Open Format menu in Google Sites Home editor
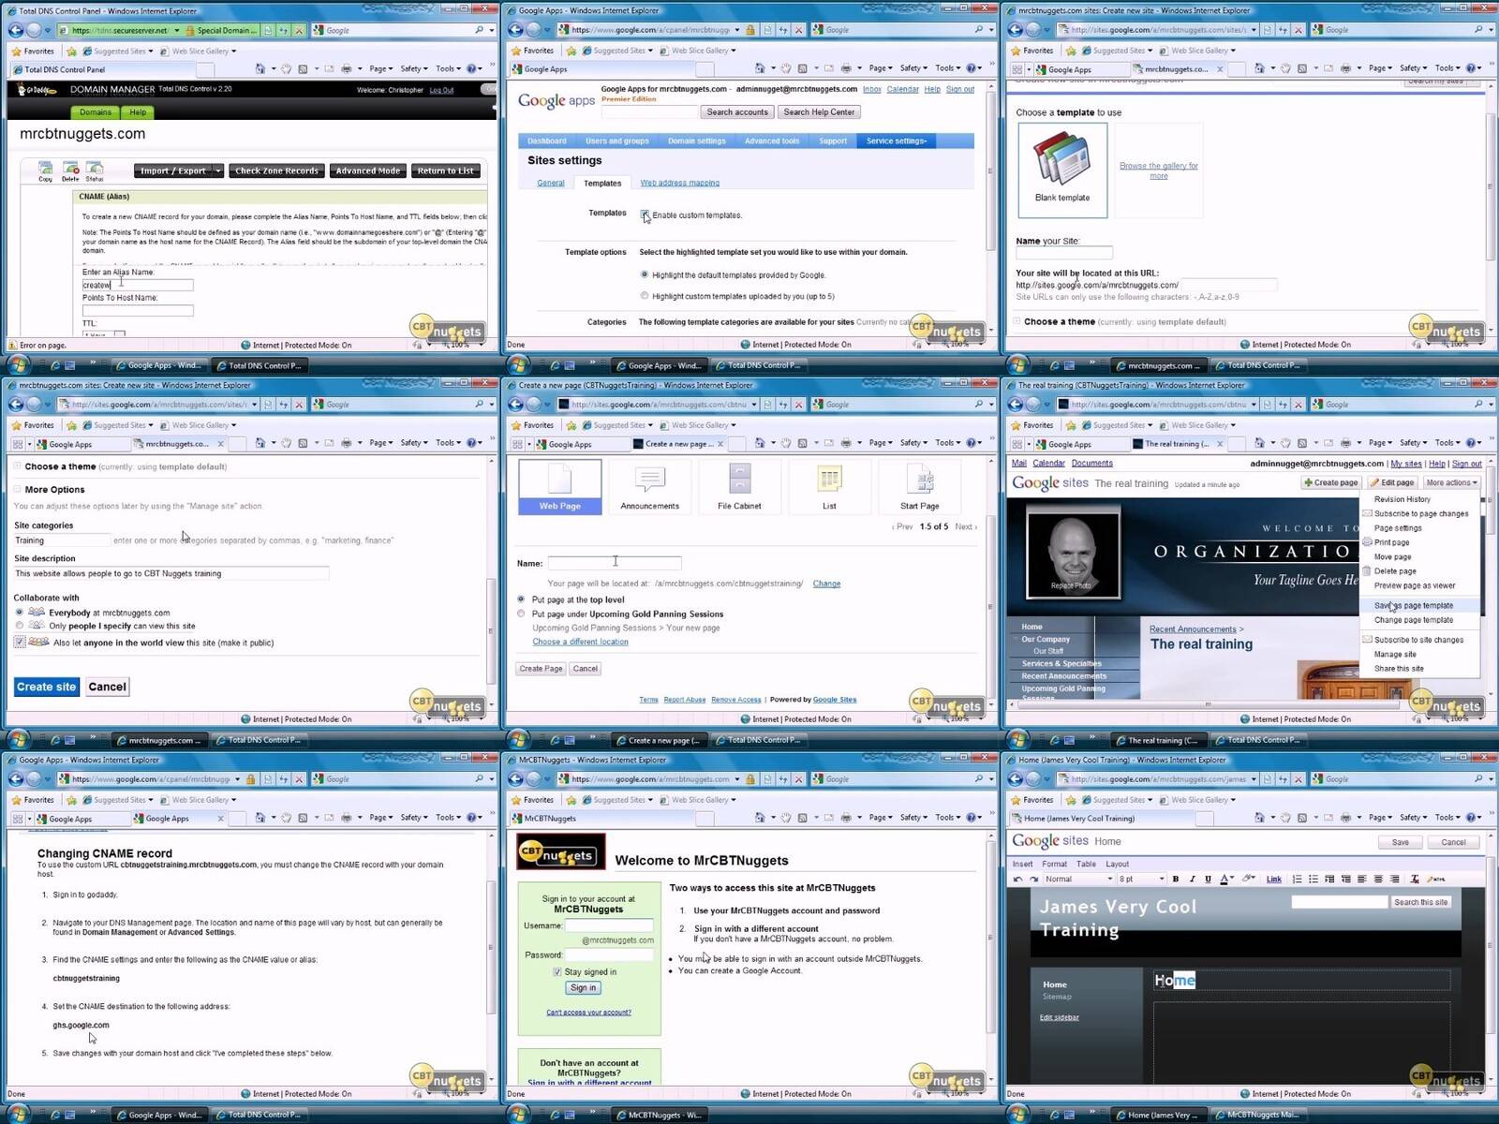The width and height of the screenshot is (1499, 1124). [x=1054, y=864]
